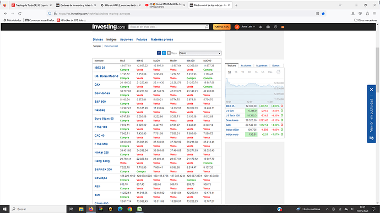Viewport: 380px width, 213px height.
Task: Click the search magnifier in site search
Action: pyautogui.click(x=207, y=27)
